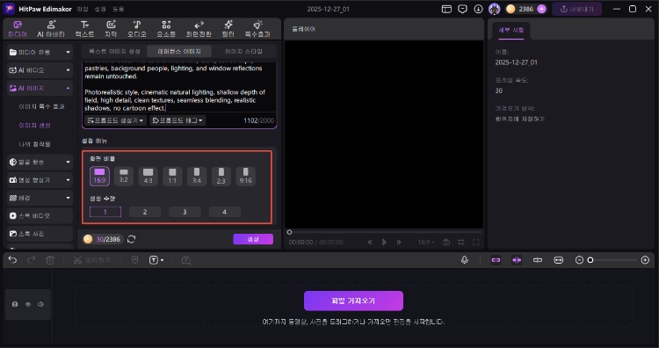The width and height of the screenshot is (659, 348).
Task: Select the 3:4 aspect ratio
Action: pos(197,176)
